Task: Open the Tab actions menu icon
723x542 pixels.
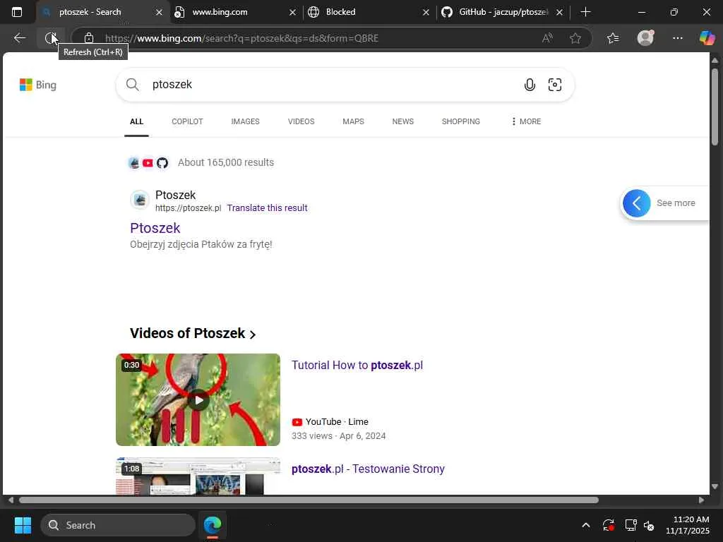Action: pos(17,12)
